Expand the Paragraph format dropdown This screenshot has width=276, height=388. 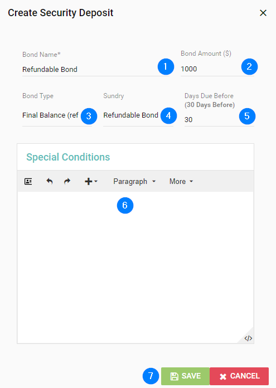[x=134, y=181]
